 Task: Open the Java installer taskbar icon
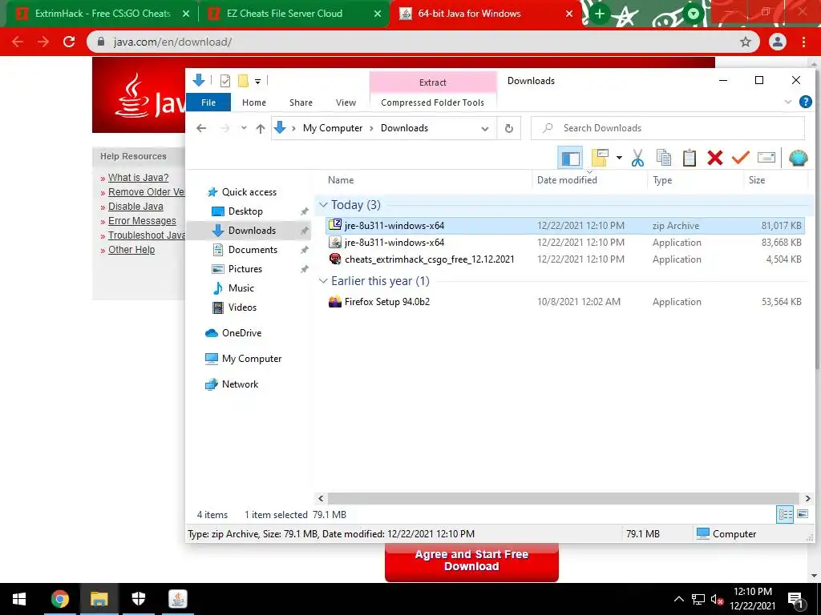pyautogui.click(x=177, y=599)
